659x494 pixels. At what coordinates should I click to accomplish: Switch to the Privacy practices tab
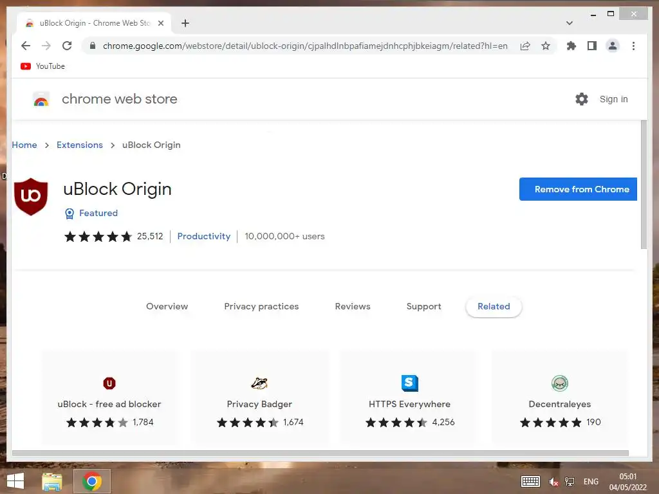click(x=261, y=306)
